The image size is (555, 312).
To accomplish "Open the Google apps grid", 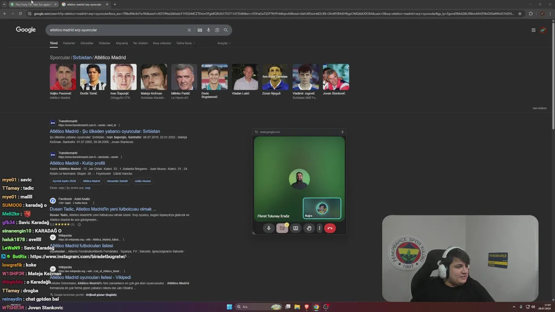I will (x=533, y=30).
